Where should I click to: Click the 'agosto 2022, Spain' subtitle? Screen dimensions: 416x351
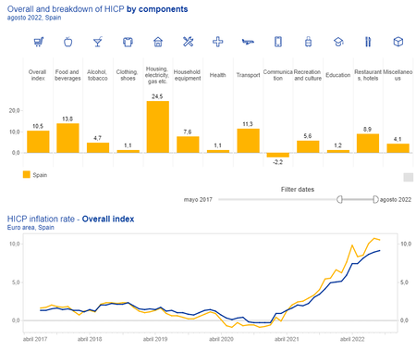click(x=34, y=18)
